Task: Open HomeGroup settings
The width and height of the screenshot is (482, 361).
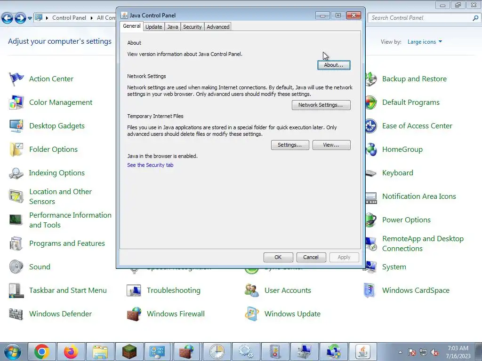Action: (402, 149)
